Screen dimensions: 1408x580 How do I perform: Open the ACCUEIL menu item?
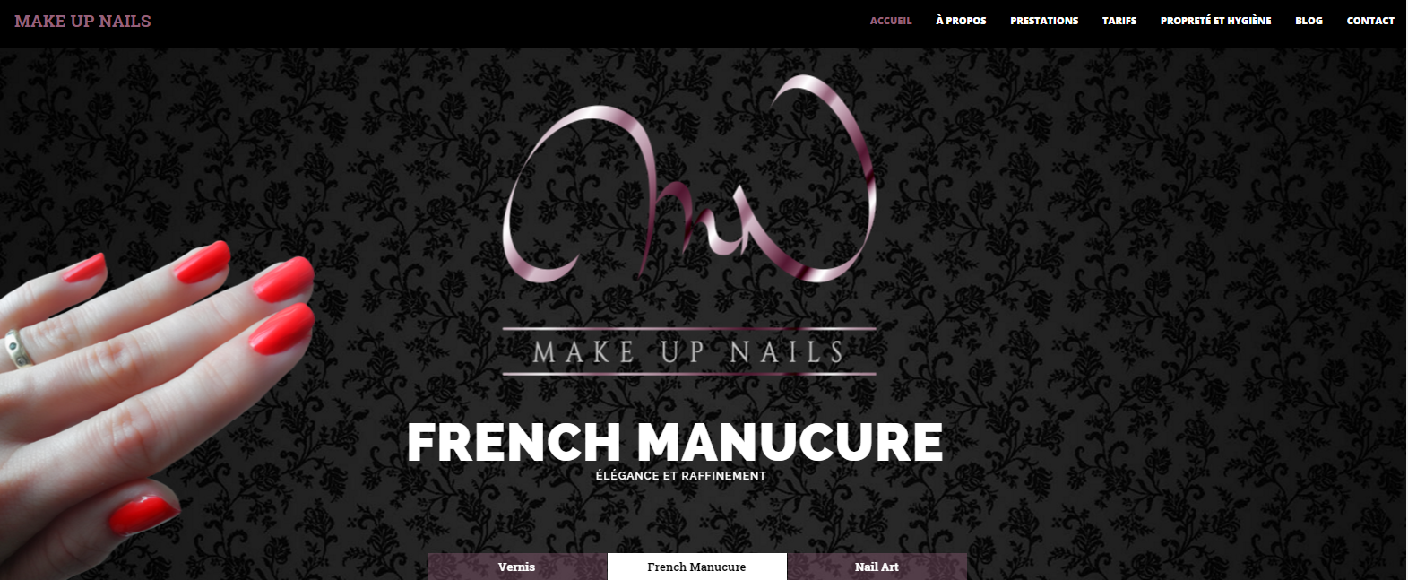point(891,21)
